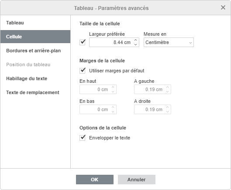Click the Taille de la cellule heading
The image size is (231, 190).
pyautogui.click(x=100, y=24)
